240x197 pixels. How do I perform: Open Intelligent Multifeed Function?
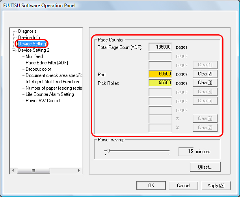click(x=52, y=82)
